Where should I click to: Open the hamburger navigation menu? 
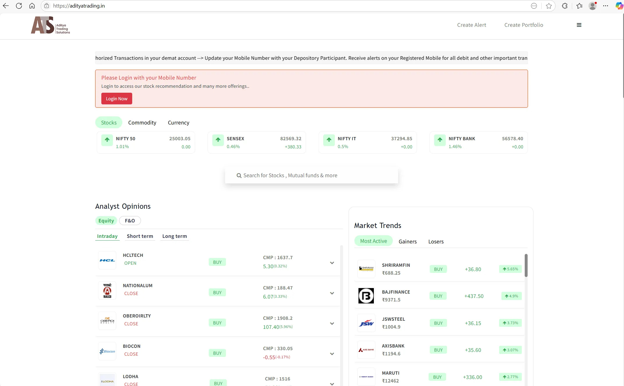[x=579, y=25]
